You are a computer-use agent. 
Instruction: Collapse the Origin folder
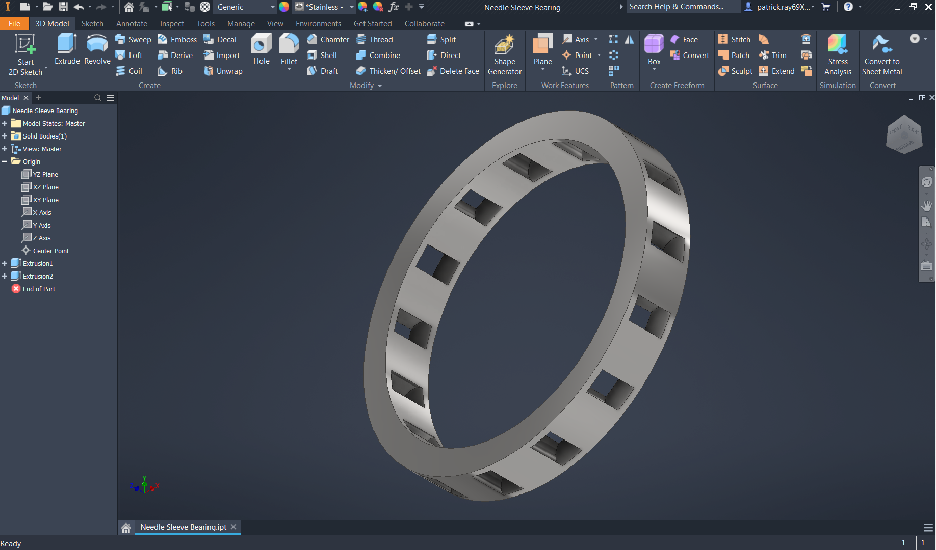tap(5, 161)
